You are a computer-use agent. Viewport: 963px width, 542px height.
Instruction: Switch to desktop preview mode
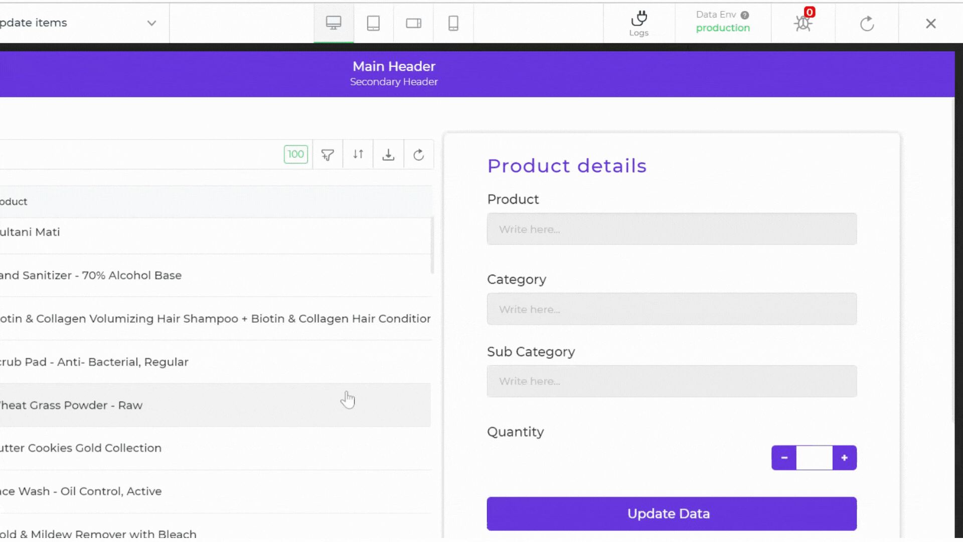point(334,23)
